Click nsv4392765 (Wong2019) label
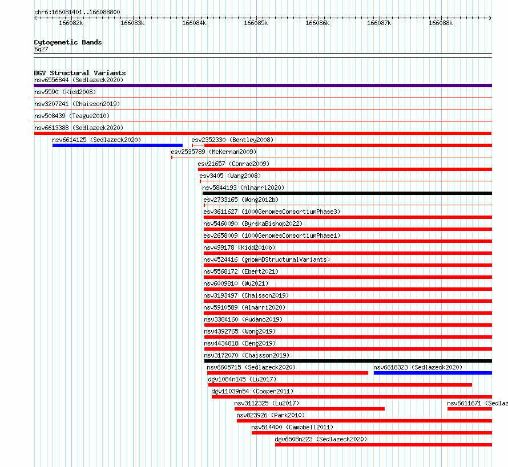This screenshot has width=508, height=467. click(240, 331)
